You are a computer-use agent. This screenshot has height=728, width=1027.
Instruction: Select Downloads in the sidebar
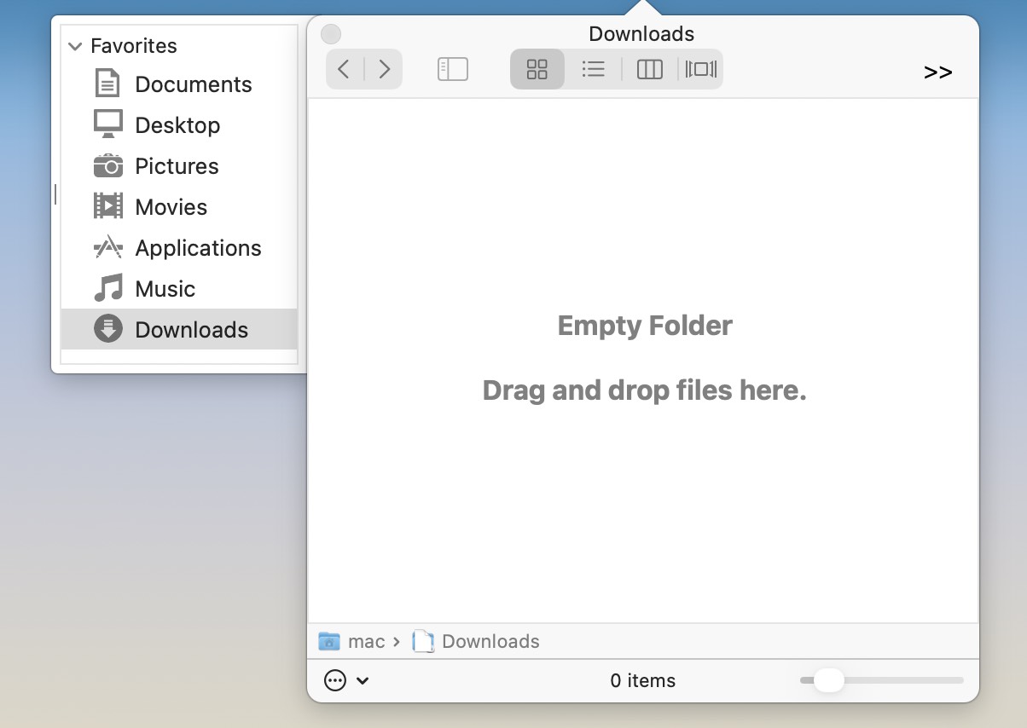point(191,330)
